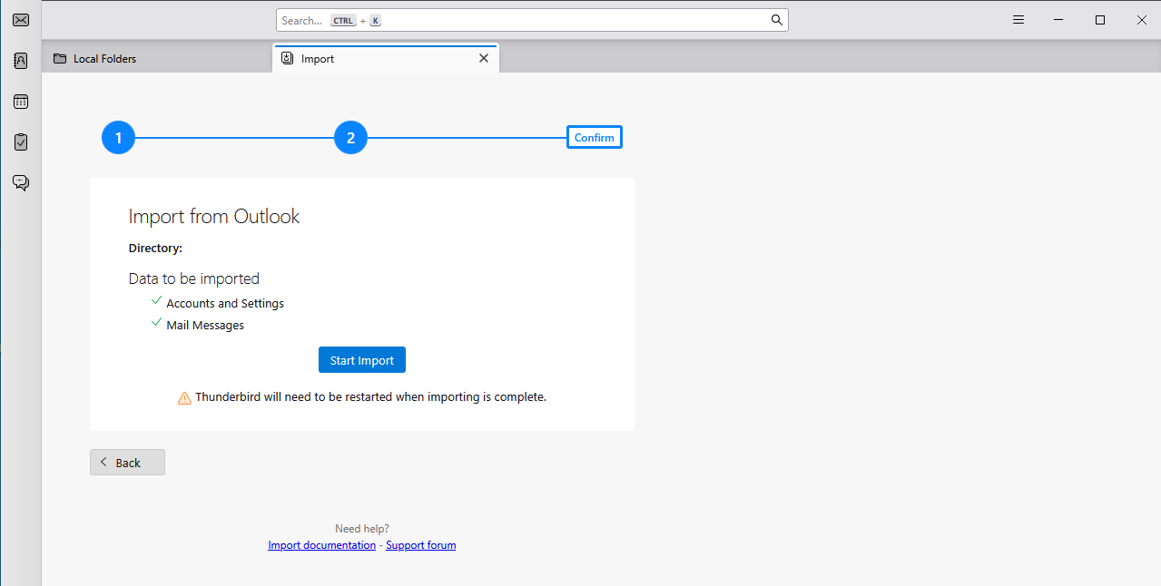Go to step 2 of import wizard
The image size is (1161, 586).
pos(350,138)
